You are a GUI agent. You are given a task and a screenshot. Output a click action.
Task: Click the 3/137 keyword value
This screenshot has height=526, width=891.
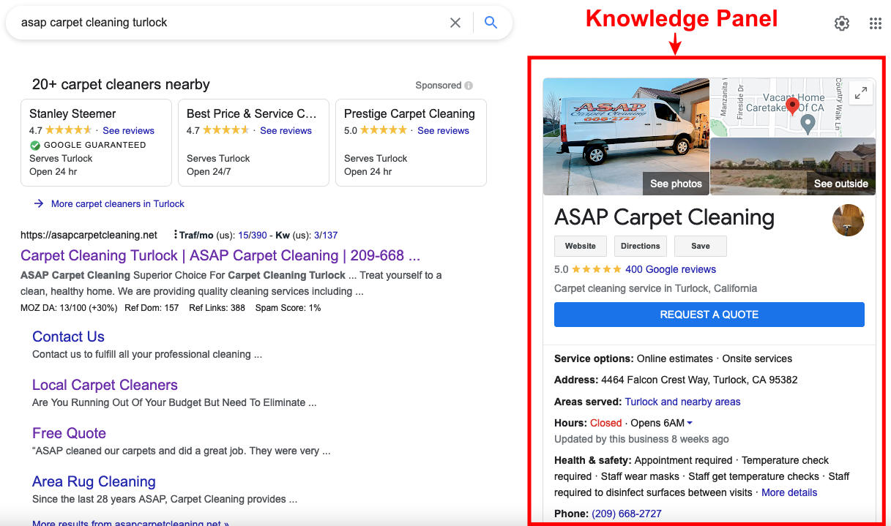point(326,235)
